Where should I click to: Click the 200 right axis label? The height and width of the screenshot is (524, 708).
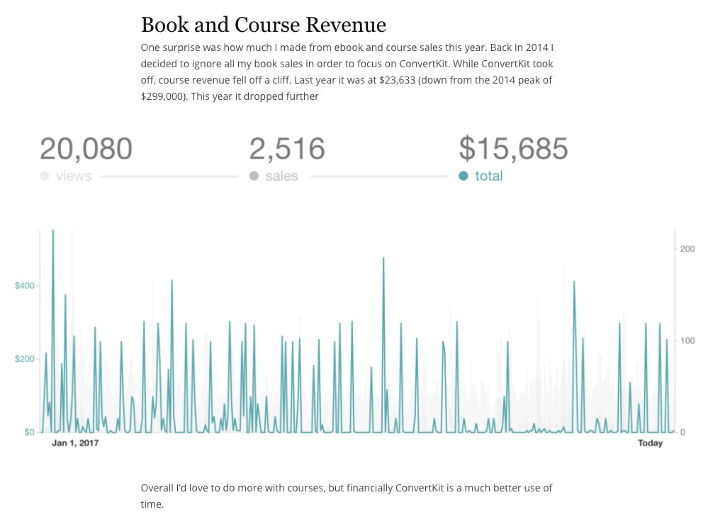coord(688,249)
